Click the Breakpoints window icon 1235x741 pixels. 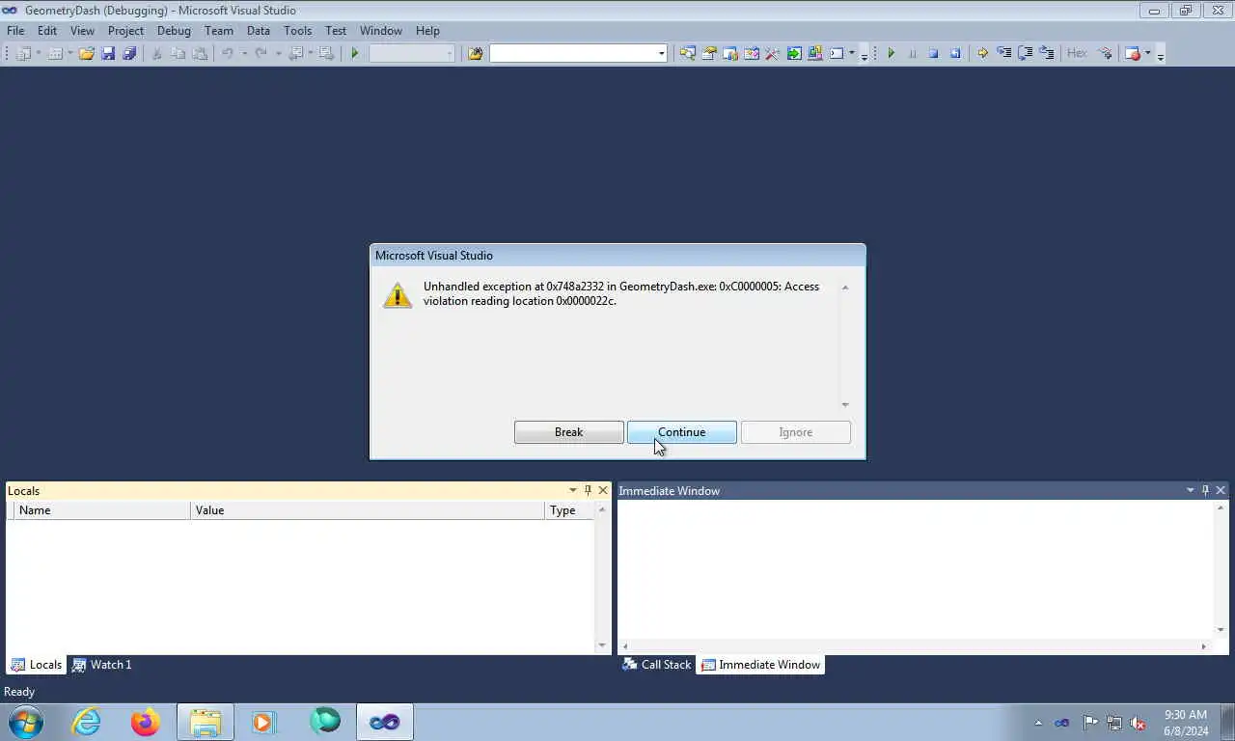tap(1132, 53)
